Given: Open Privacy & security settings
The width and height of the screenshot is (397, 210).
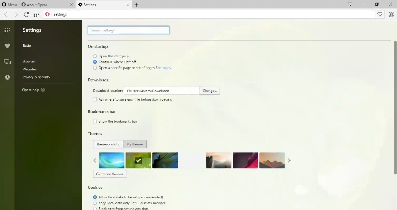Looking at the screenshot, I should click(36, 77).
